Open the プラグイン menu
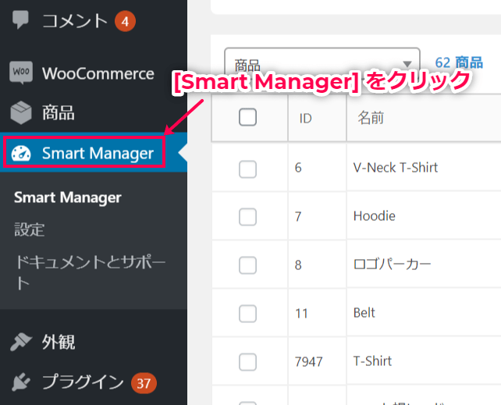Screen dimensions: 501x405 click(83, 382)
